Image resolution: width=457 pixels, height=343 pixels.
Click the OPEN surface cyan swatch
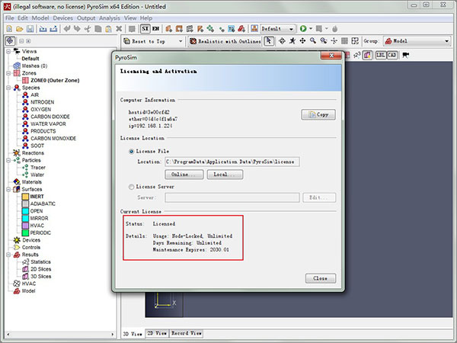pyautogui.click(x=25, y=211)
